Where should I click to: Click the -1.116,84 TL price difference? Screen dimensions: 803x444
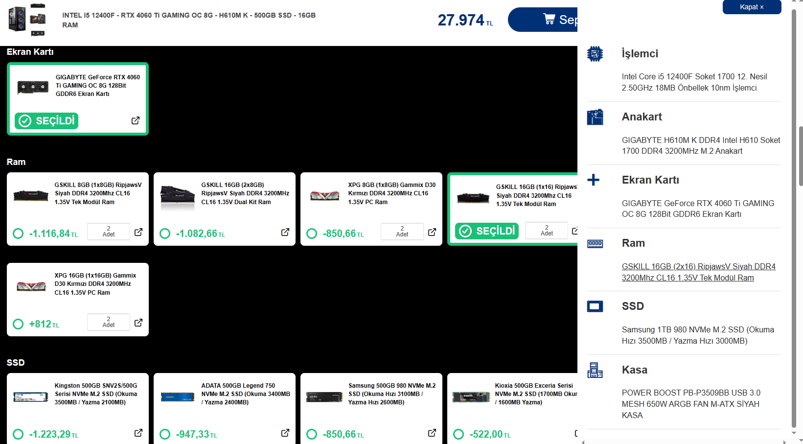tap(53, 234)
